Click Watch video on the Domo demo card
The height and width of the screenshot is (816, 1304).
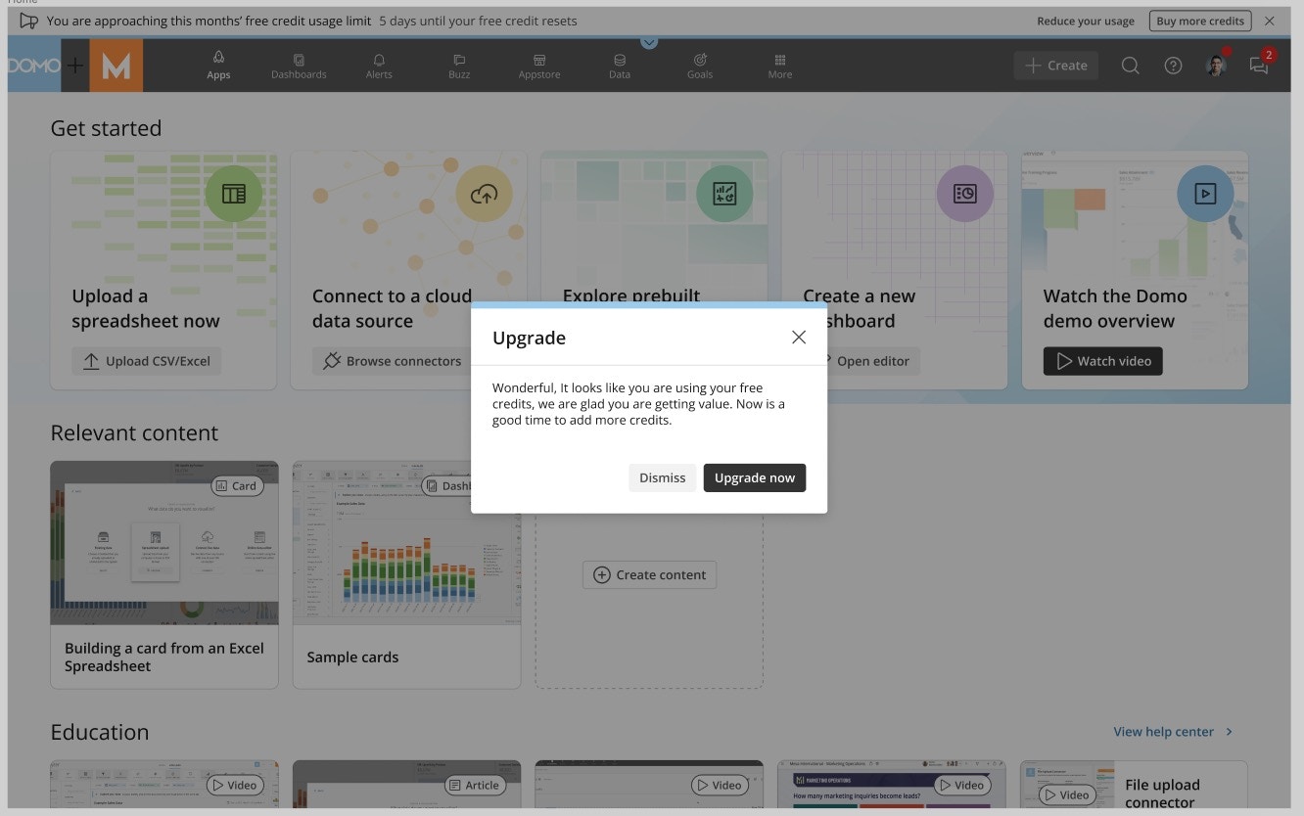[x=1102, y=360]
